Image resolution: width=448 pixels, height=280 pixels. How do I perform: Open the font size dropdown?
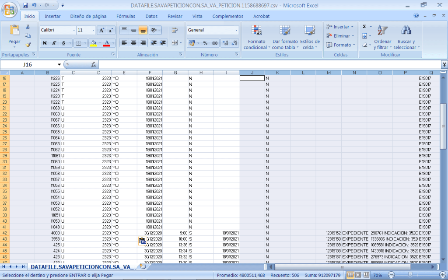(93, 30)
